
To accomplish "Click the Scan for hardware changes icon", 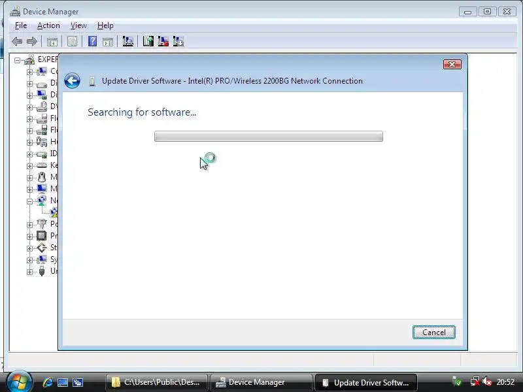I will 127,41.
